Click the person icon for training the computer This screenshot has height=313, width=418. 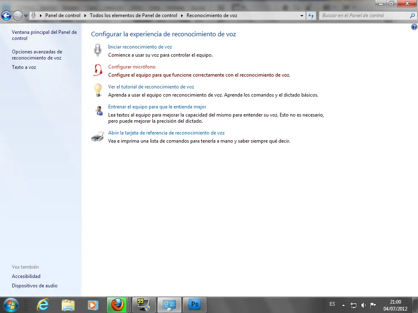pos(99,110)
